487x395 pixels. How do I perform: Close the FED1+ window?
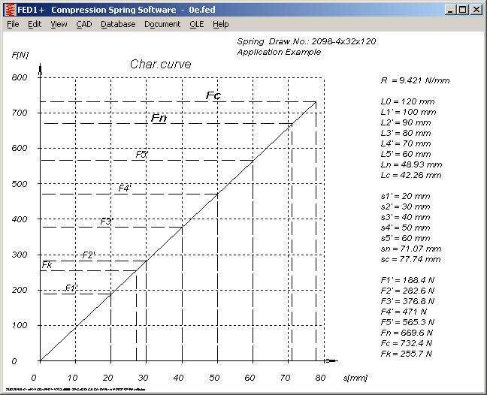[x=476, y=10]
